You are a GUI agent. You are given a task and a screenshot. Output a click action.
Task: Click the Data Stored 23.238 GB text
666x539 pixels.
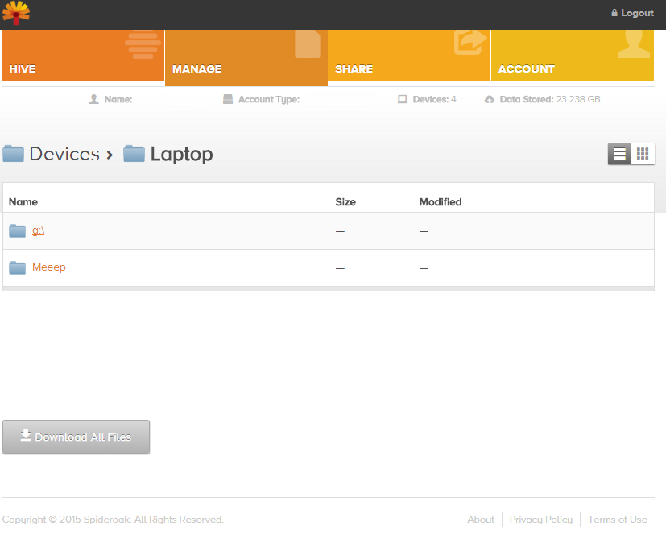(x=550, y=99)
